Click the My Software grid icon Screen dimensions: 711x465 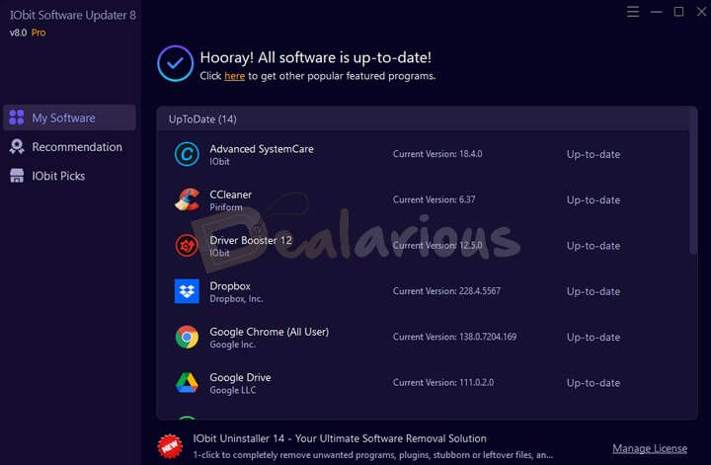17,117
